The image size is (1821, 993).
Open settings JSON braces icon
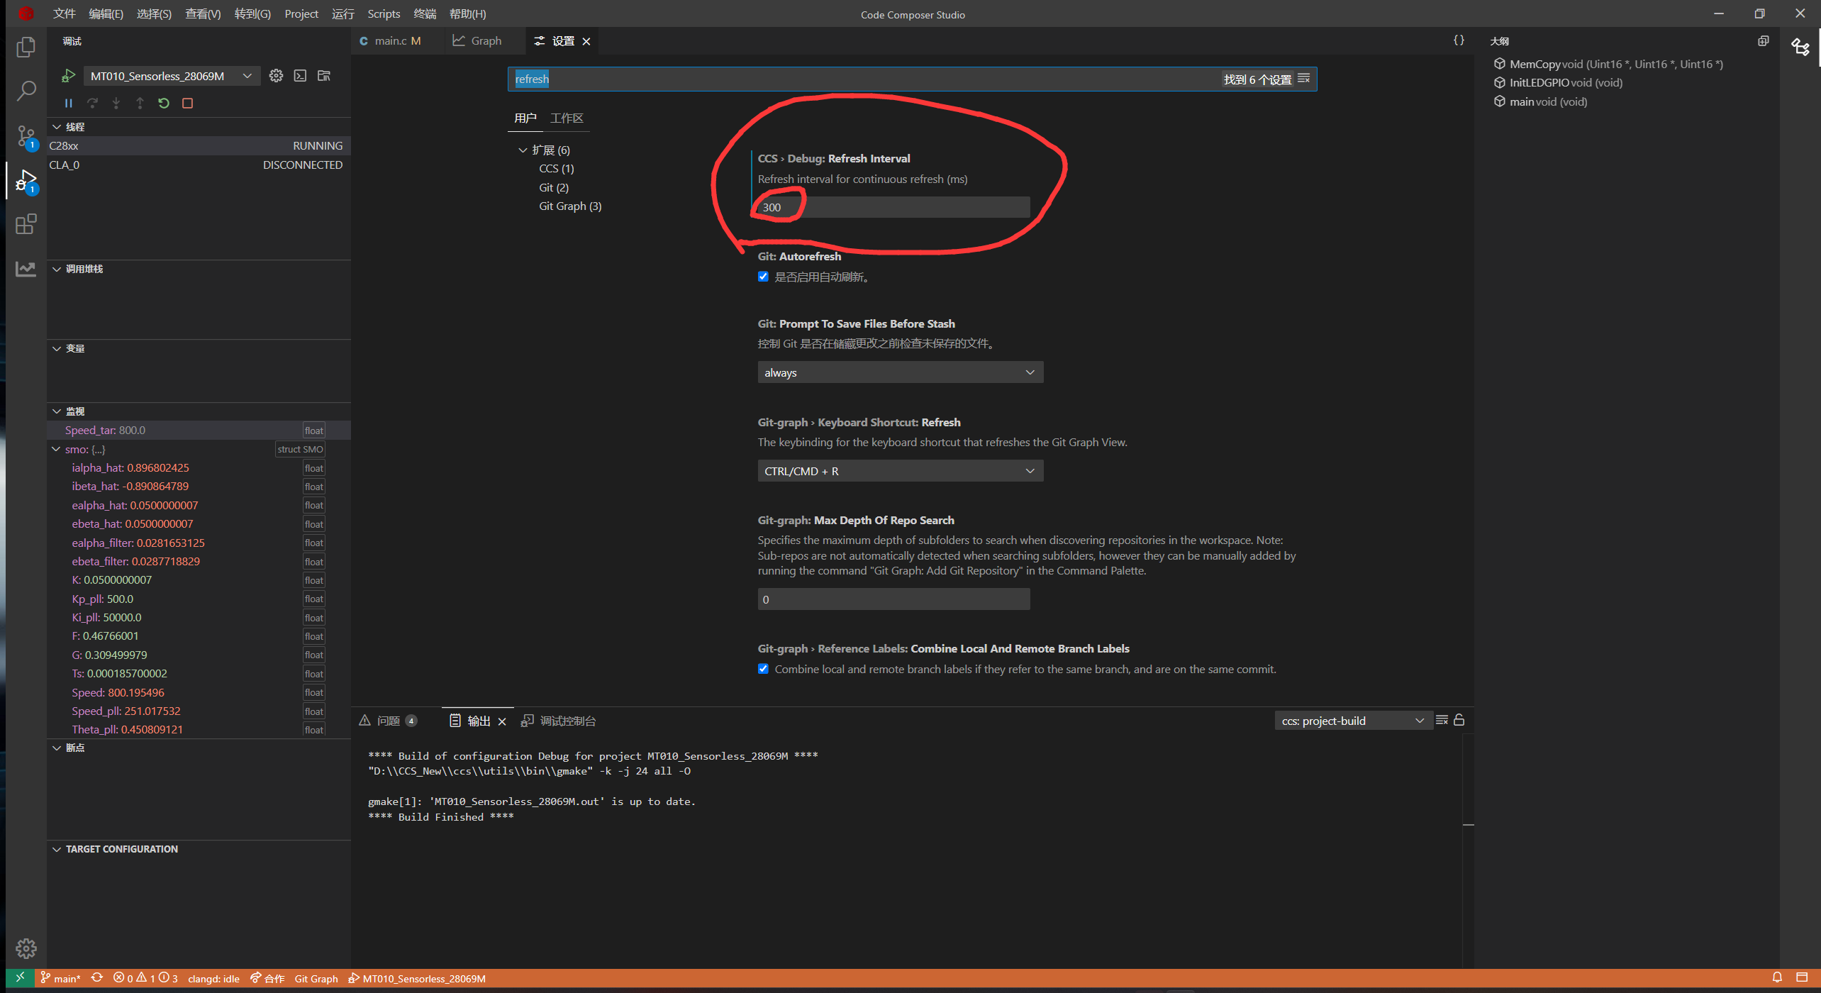pos(1459,40)
